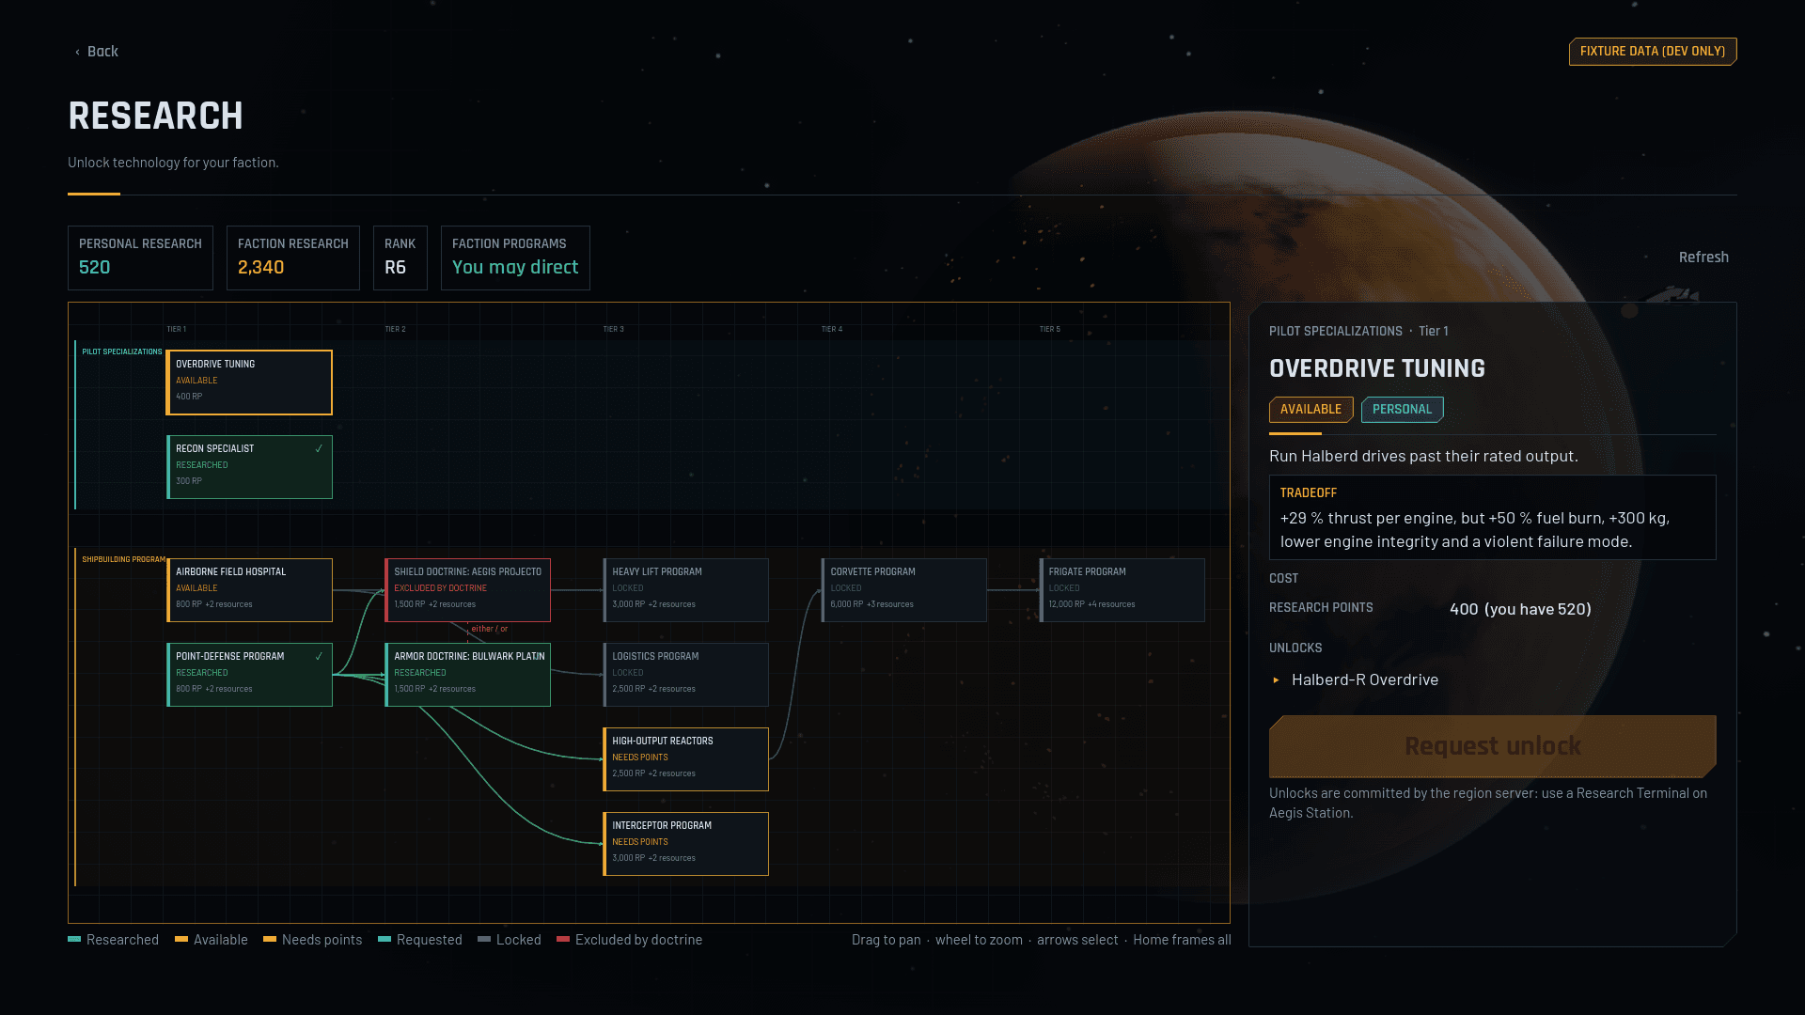This screenshot has height=1015, width=1805.
Task: Click the Halberd-R Overdrive unlock arrow
Action: 1276,680
